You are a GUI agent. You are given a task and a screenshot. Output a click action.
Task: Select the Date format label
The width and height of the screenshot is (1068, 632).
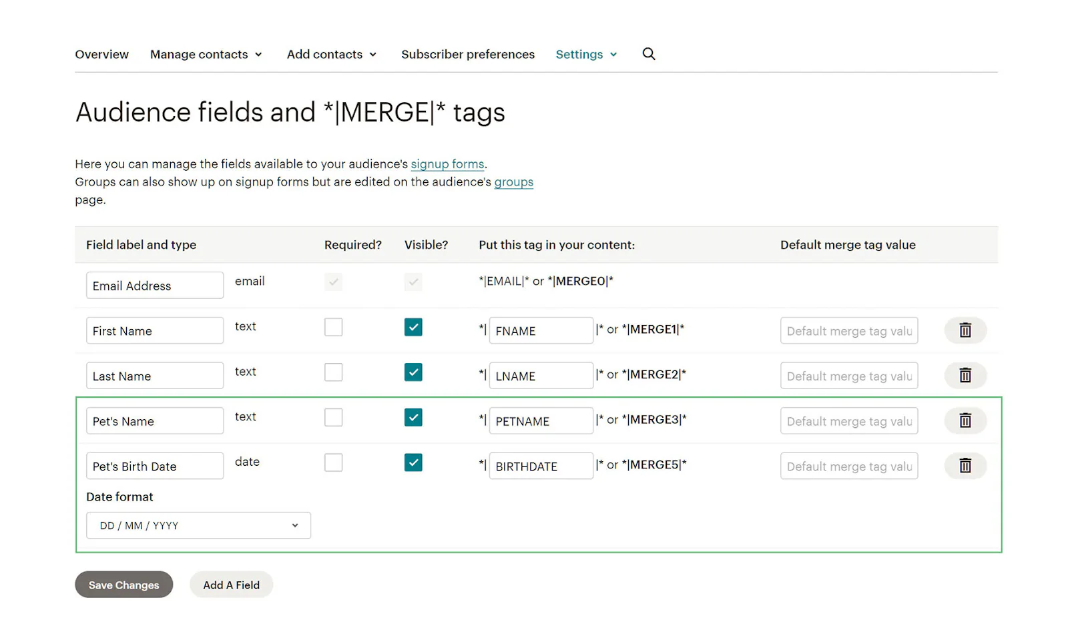point(119,497)
